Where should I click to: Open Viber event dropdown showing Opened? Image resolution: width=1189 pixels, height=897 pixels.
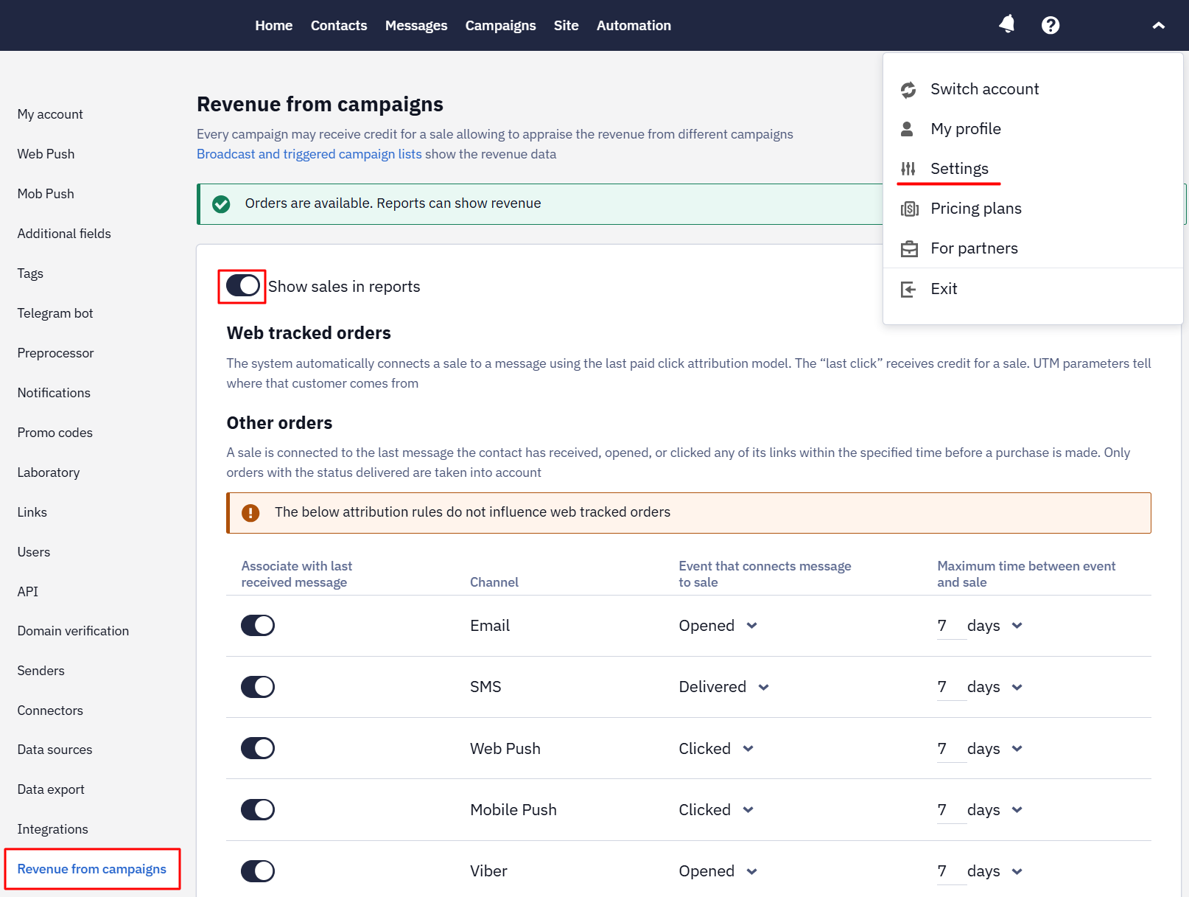tap(718, 871)
